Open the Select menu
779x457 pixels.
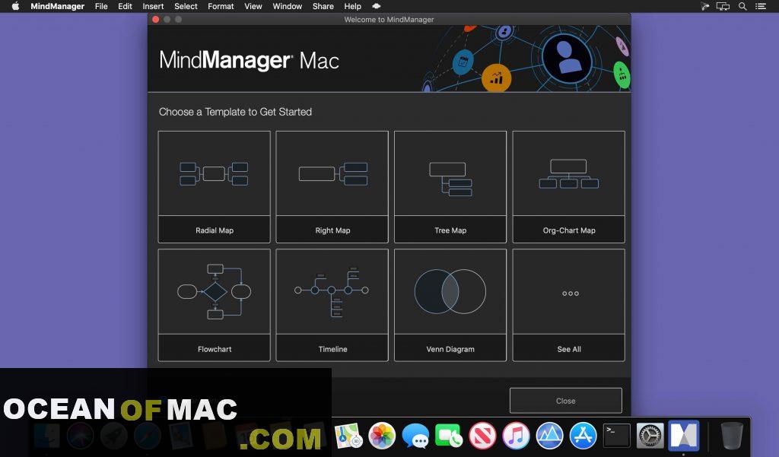click(186, 6)
